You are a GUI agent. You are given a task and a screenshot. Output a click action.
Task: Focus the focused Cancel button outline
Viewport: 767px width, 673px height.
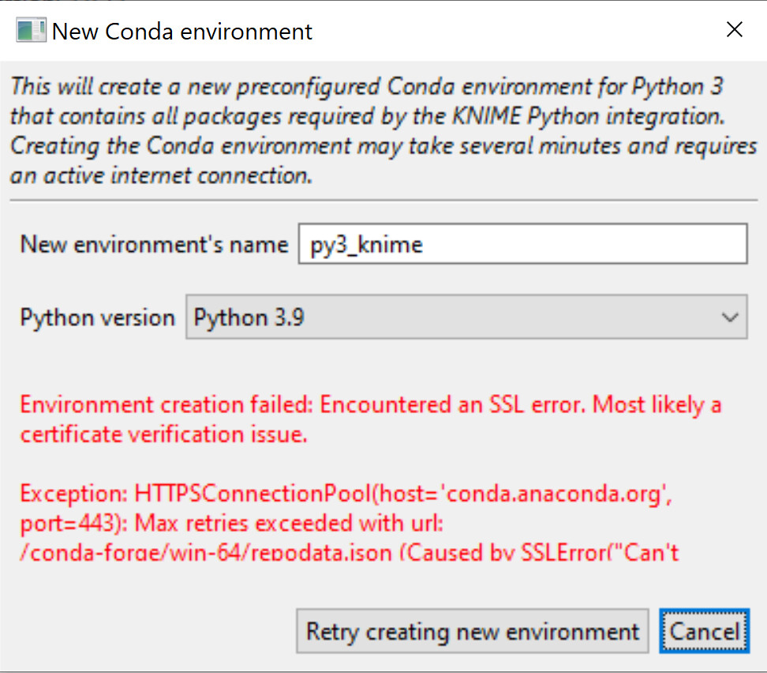[x=703, y=631]
